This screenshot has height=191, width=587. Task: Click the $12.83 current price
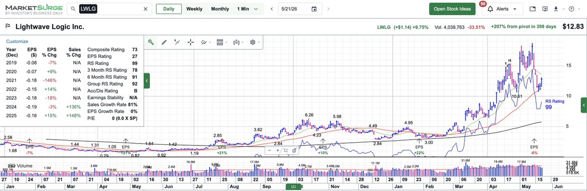[x=573, y=26]
